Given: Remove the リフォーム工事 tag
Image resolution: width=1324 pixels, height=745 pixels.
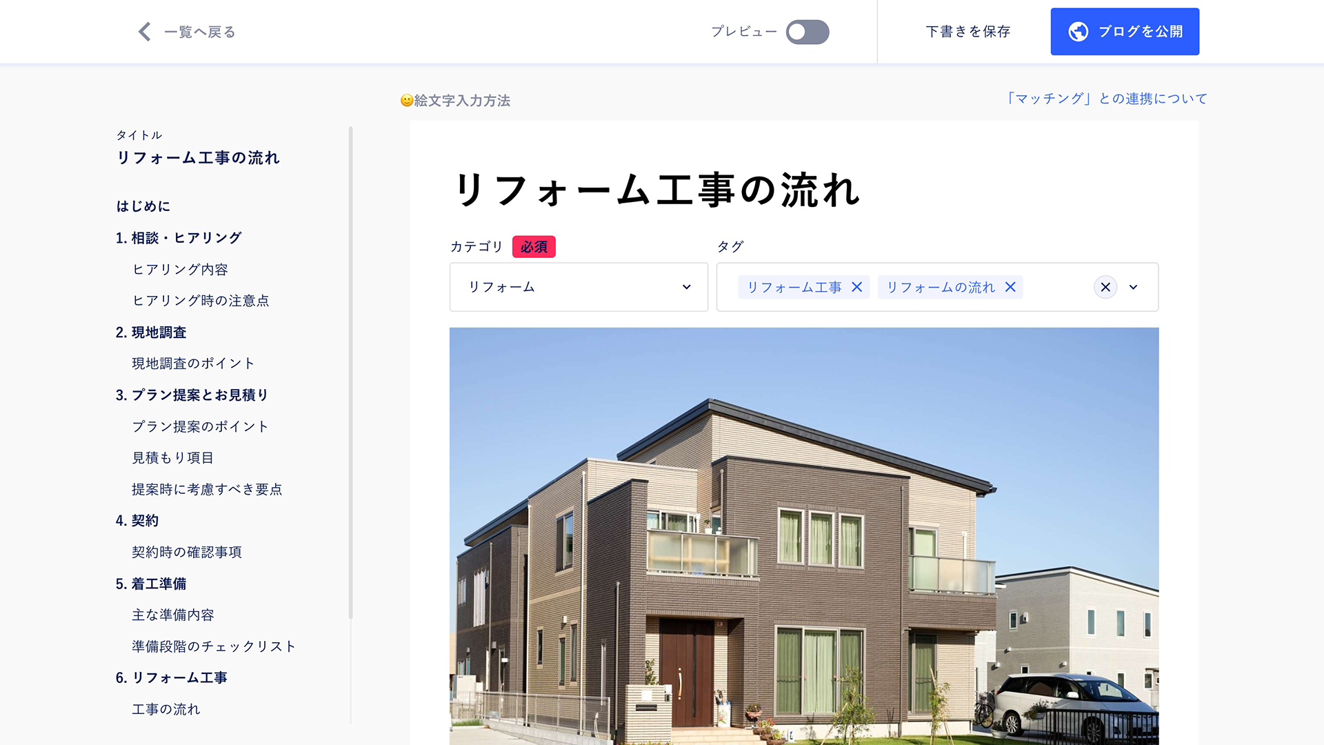Looking at the screenshot, I should (x=856, y=287).
